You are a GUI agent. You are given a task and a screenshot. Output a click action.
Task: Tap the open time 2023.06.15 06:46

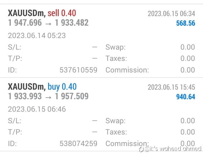click(37, 109)
